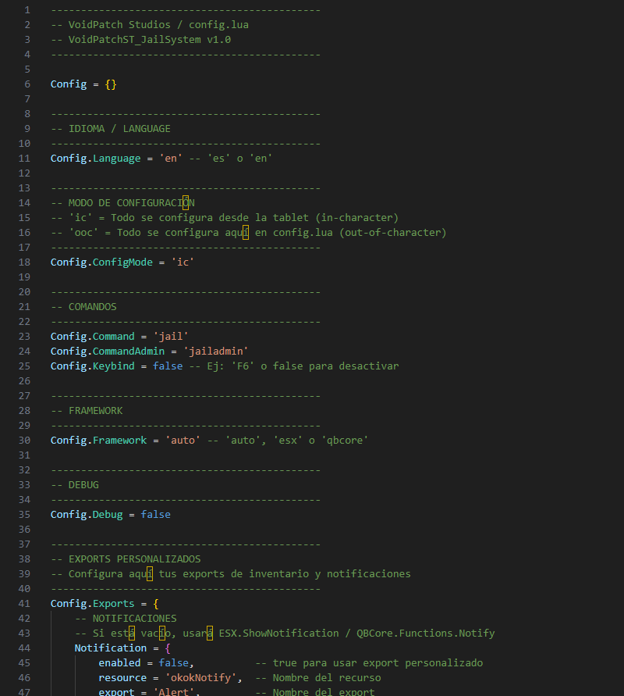Click the empty braces after Config =
624x696 pixels.
coord(111,84)
